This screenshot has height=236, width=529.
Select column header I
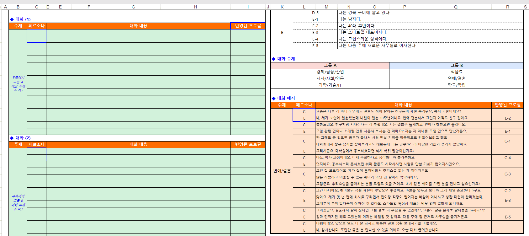[248, 7]
